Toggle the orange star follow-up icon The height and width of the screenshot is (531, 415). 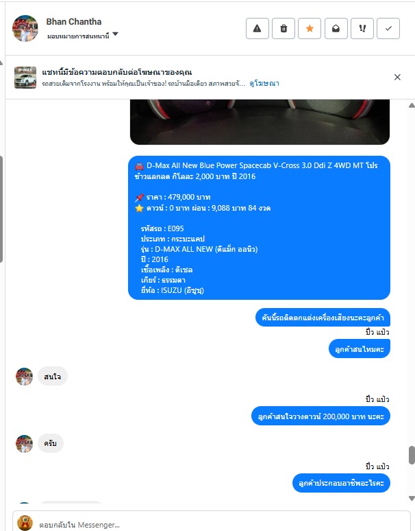click(x=310, y=28)
